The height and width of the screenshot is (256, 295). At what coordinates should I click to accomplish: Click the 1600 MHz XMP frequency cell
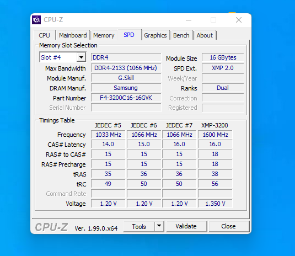coord(215,135)
